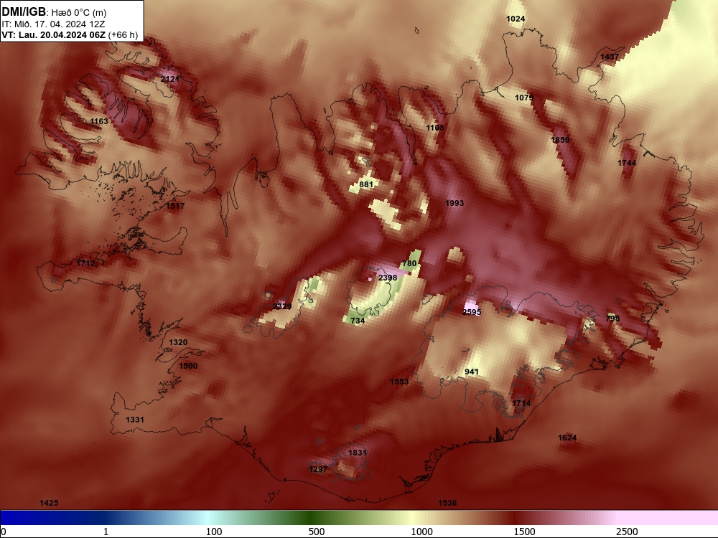This screenshot has width=718, height=538.
Task: Click the map value 1553
Action: pyautogui.click(x=399, y=382)
